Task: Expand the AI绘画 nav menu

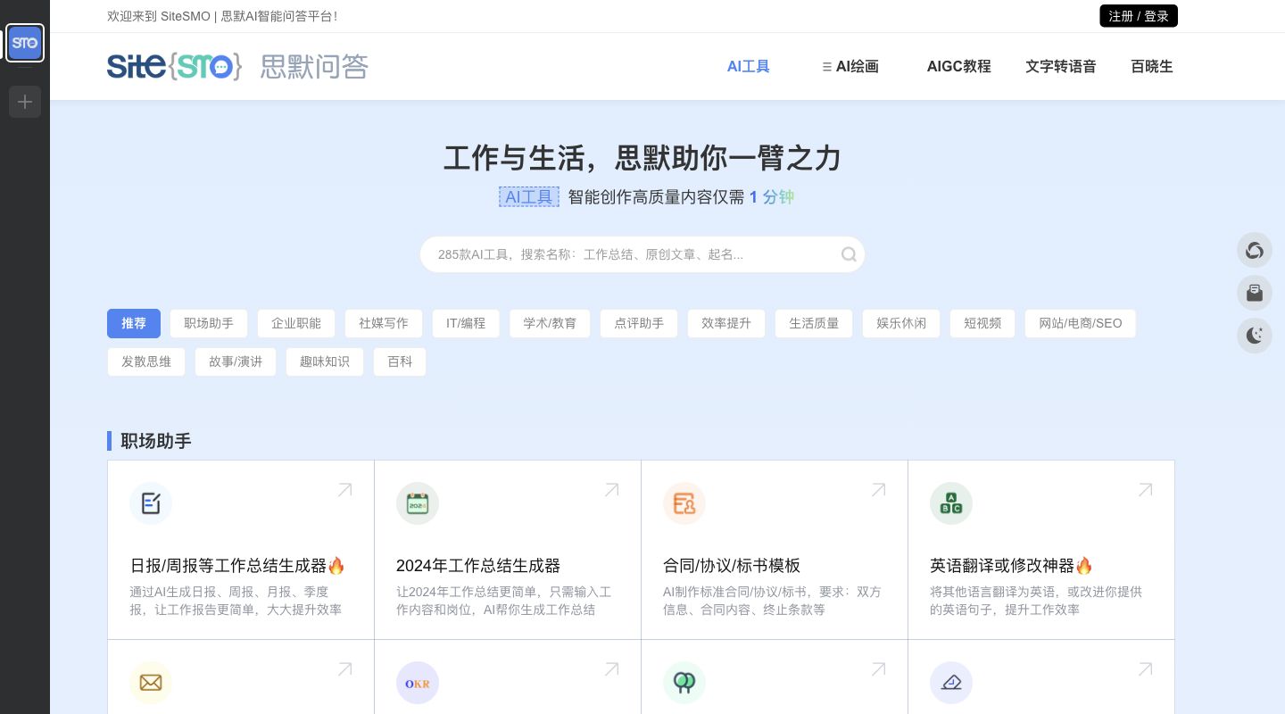Action: point(850,66)
